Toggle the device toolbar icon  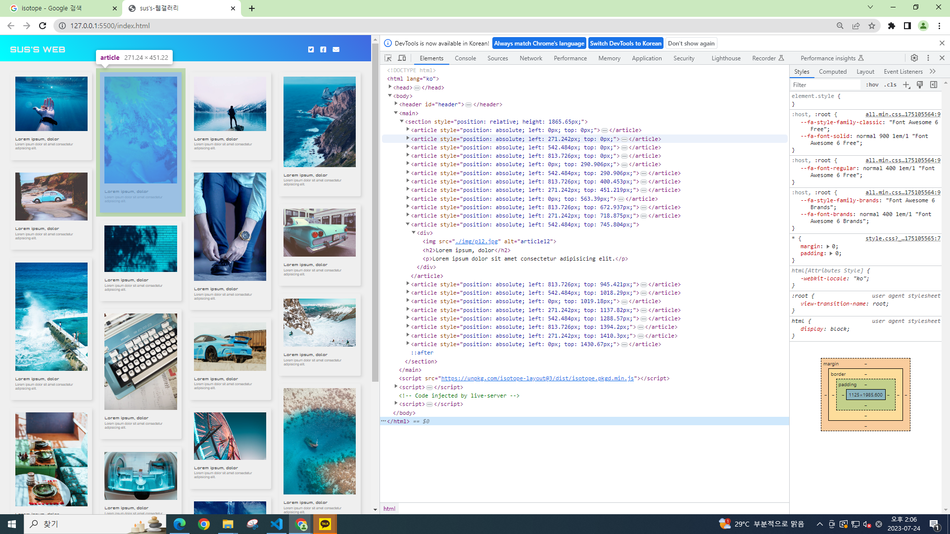tap(402, 58)
